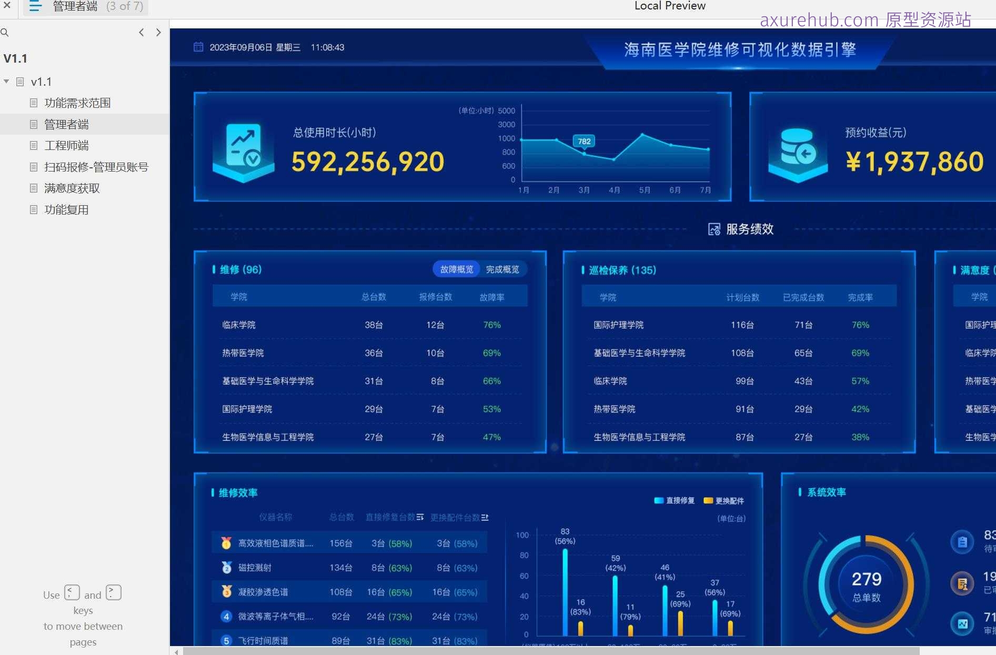Image resolution: width=996 pixels, height=655 pixels.
Task: Click the next page arrow above the sidebar
Action: [158, 32]
